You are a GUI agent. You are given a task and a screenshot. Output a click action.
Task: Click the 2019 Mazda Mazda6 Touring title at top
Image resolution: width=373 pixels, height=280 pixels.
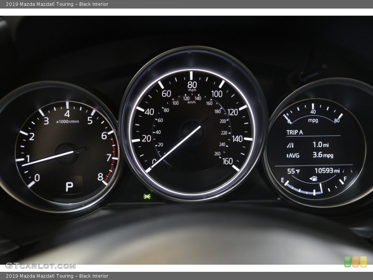click(57, 4)
